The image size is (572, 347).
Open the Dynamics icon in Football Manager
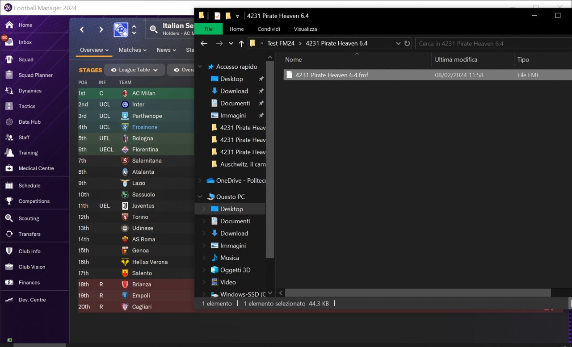point(9,91)
